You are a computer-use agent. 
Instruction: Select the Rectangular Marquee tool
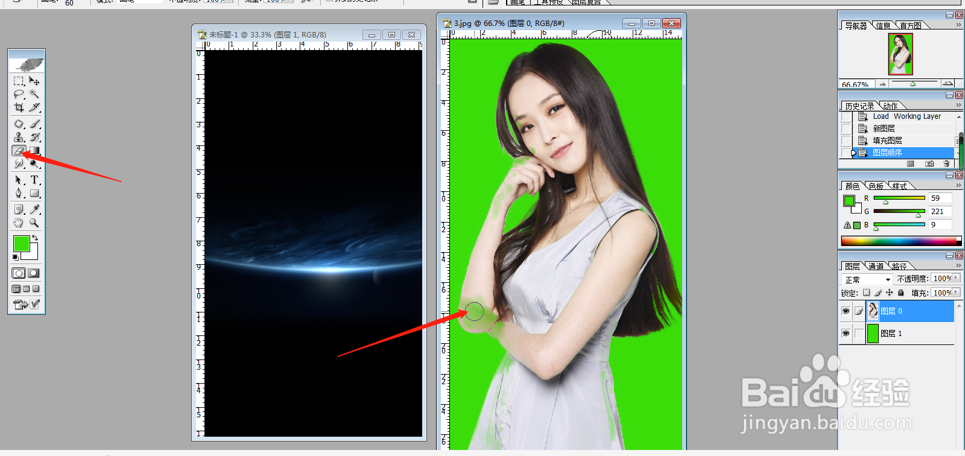19,80
